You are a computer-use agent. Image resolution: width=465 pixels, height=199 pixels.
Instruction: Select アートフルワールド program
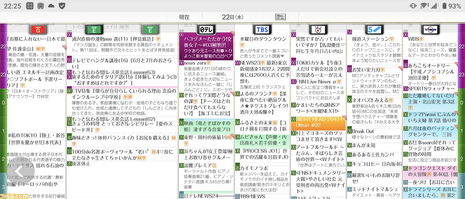[x=318, y=157]
